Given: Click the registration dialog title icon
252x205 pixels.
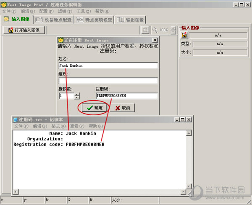Looking at the screenshot, I should click(60, 40).
